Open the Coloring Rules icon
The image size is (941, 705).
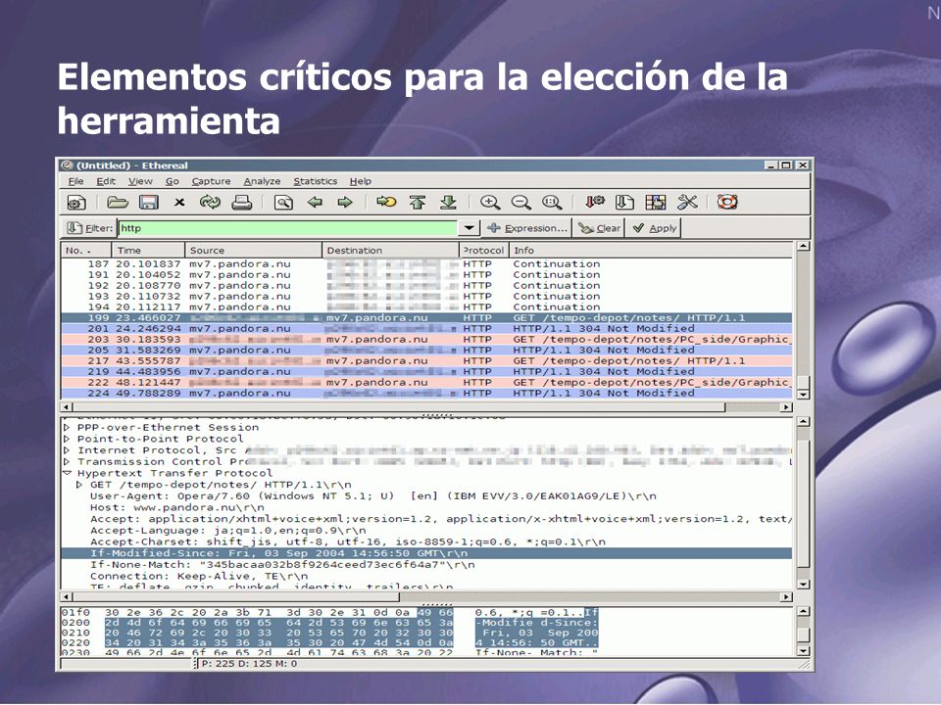[x=656, y=203]
